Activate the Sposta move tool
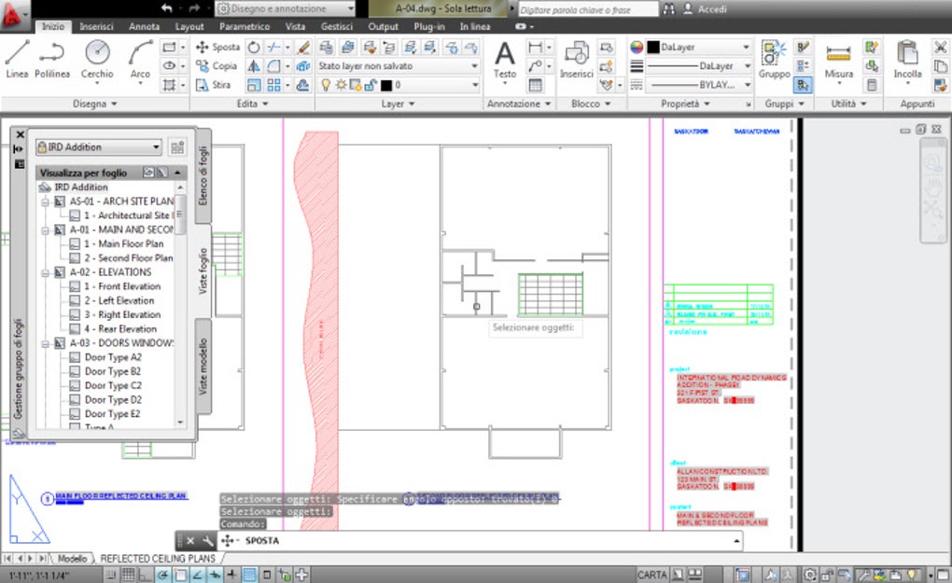The width and height of the screenshot is (952, 583). 217,47
